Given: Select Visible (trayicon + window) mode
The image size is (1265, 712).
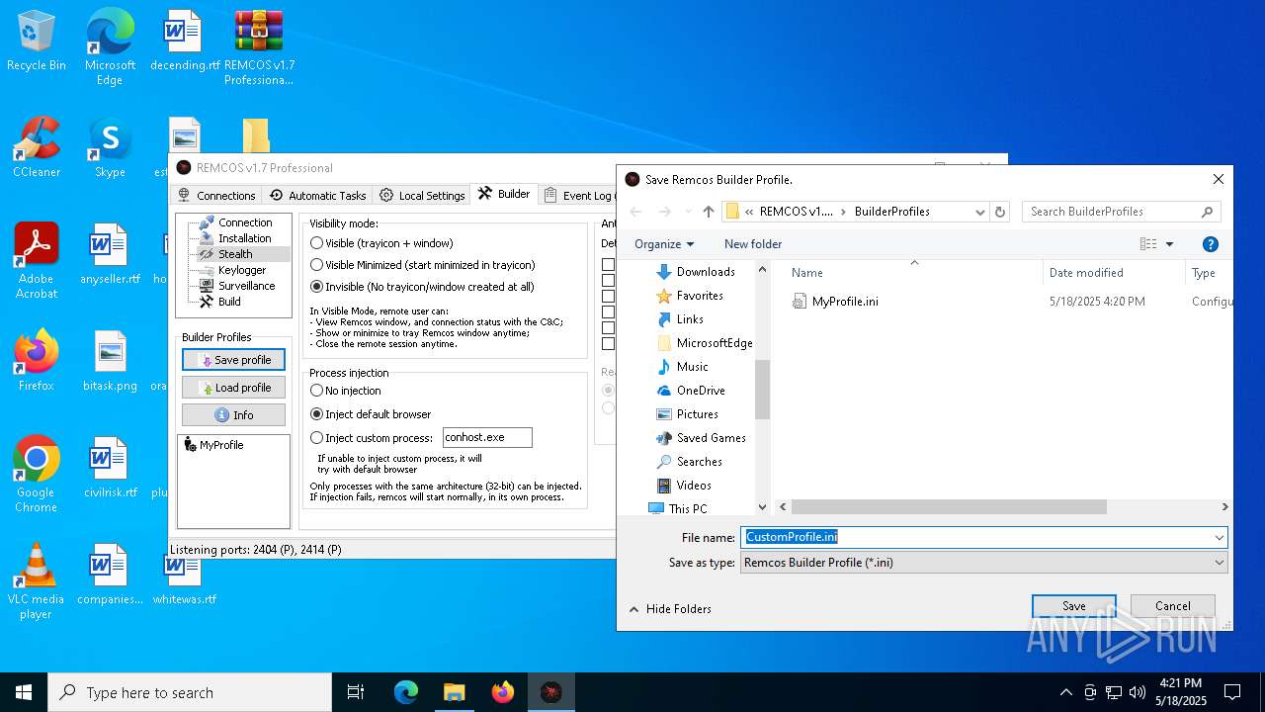Looking at the screenshot, I should (381, 243).
